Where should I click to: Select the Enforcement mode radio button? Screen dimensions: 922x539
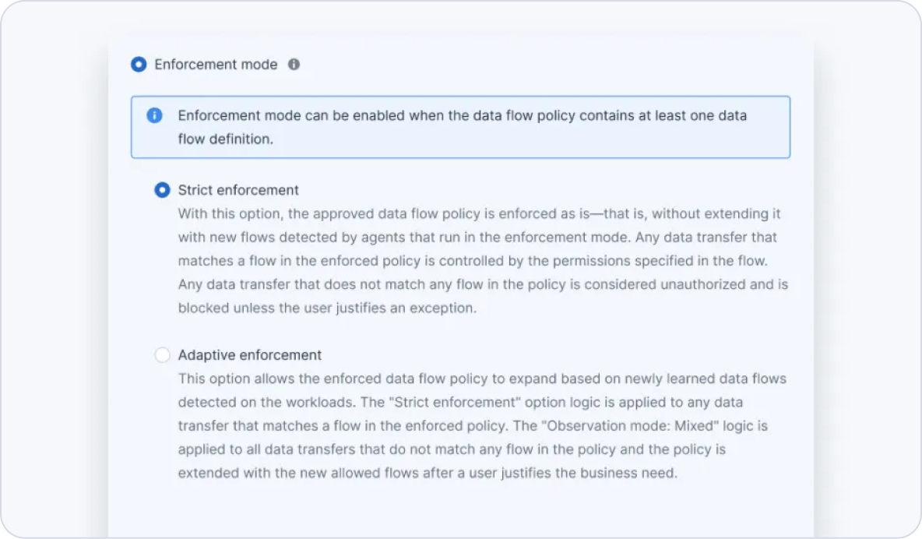click(139, 65)
